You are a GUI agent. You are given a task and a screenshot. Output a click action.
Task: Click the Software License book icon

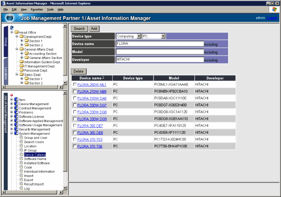pos(16,117)
